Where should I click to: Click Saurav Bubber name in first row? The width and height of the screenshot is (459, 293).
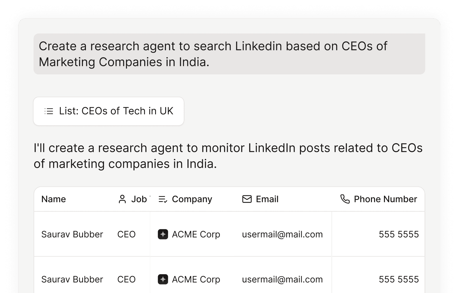(x=72, y=234)
